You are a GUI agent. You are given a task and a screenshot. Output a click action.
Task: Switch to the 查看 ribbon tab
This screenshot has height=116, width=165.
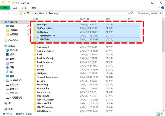pyautogui.click(x=34, y=8)
